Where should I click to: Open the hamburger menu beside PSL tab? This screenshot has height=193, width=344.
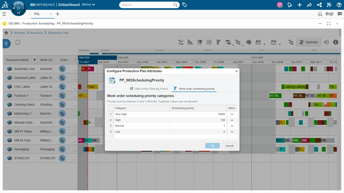(4, 14)
